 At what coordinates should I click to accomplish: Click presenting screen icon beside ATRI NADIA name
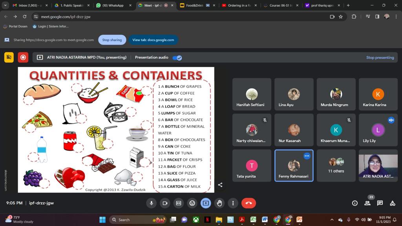pyautogui.click(x=40, y=57)
